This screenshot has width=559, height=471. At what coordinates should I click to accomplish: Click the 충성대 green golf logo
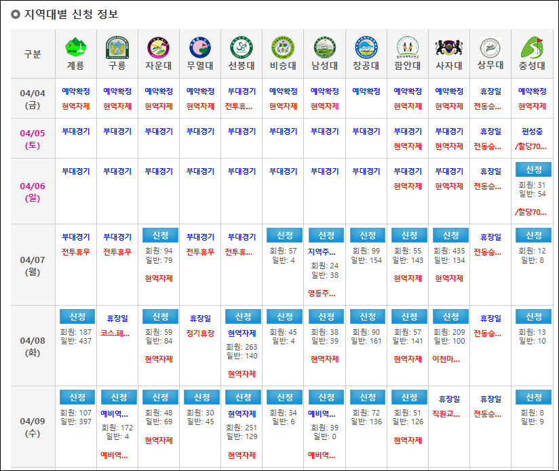[532, 47]
